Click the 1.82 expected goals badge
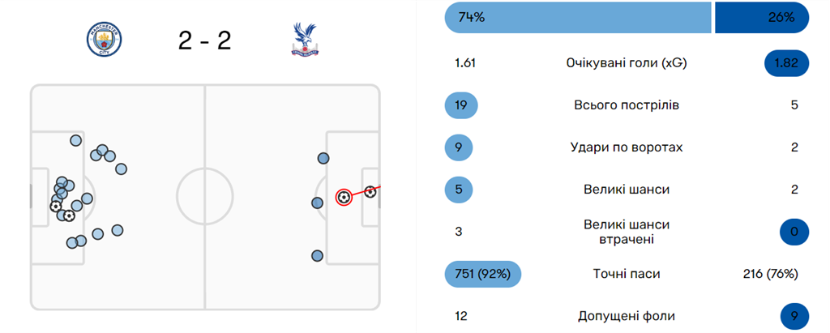This screenshot has width=830, height=333. pos(787,63)
